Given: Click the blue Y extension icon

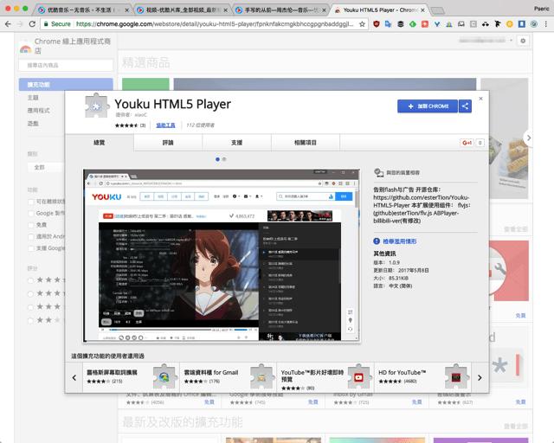Looking at the screenshot, I should (437, 24).
